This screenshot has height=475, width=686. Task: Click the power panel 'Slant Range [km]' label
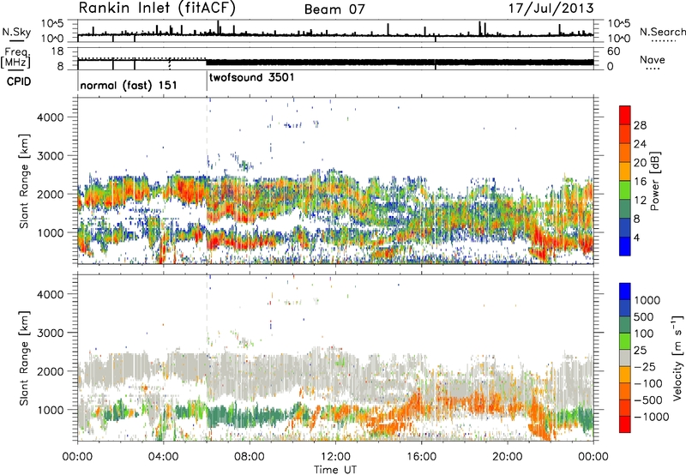click(x=24, y=181)
